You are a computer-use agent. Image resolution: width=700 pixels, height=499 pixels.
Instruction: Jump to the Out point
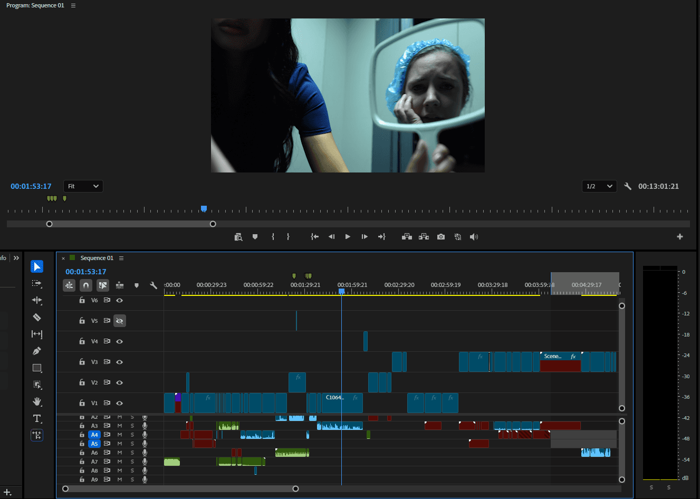382,237
